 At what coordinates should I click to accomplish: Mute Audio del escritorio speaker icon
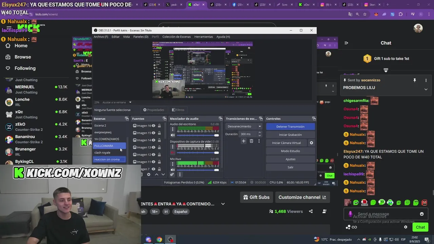coord(173,135)
